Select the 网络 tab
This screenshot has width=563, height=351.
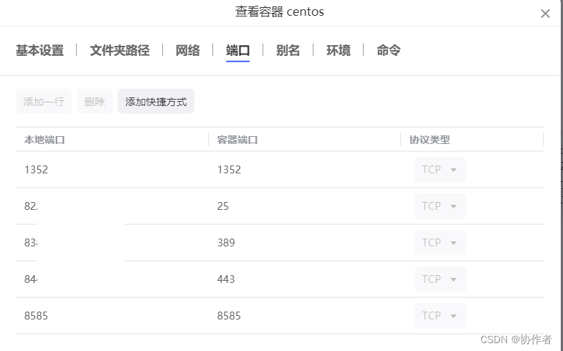tap(188, 50)
